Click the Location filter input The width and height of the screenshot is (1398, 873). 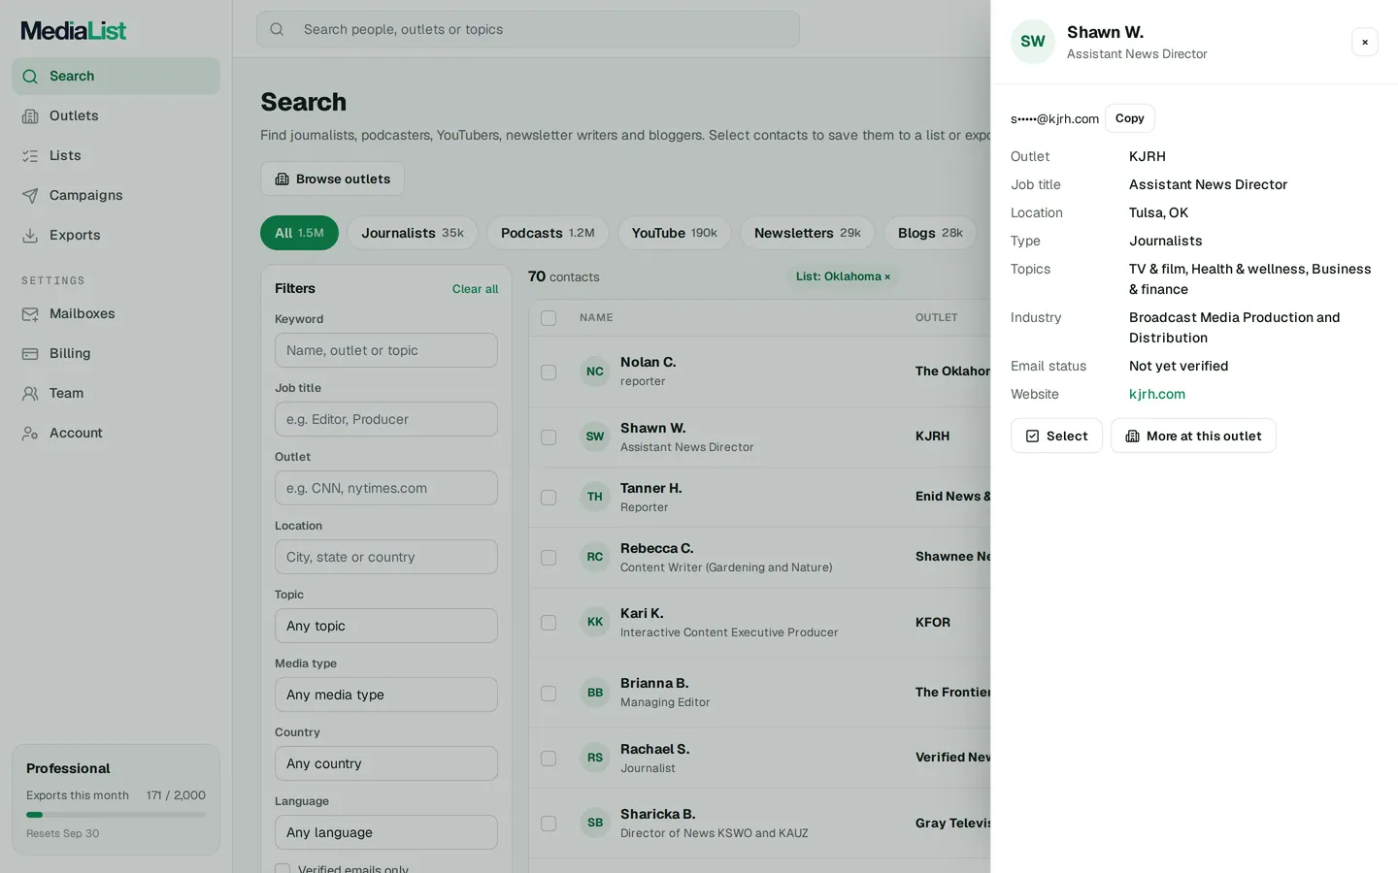coord(386,557)
